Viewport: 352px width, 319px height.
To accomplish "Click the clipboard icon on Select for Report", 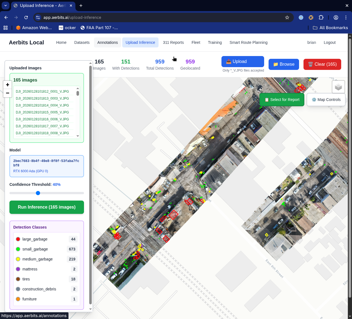I will pyautogui.click(x=267, y=99).
